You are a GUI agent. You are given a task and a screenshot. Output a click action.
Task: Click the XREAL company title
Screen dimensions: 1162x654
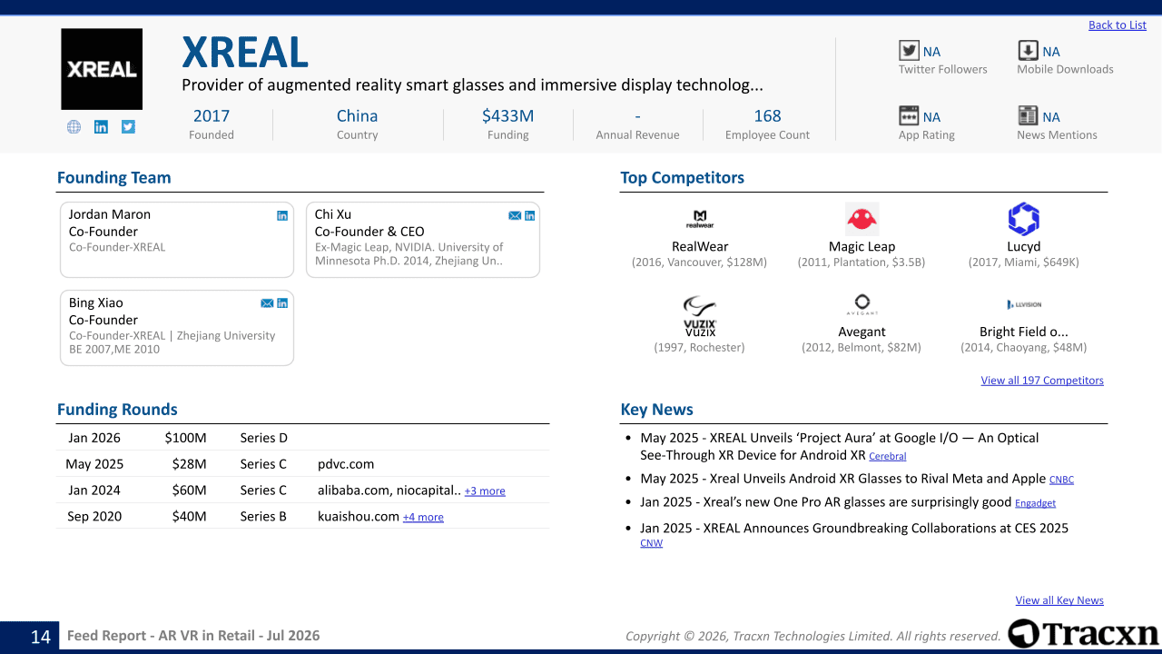[x=245, y=53]
